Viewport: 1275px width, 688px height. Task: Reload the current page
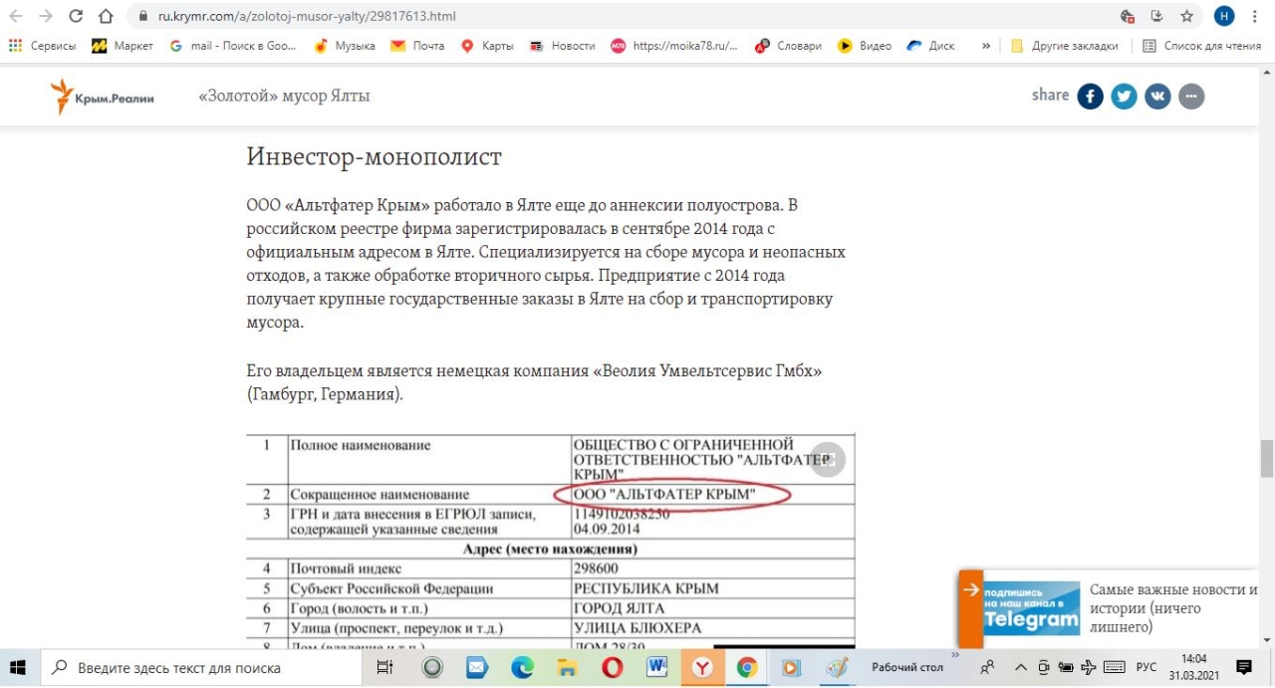(76, 16)
